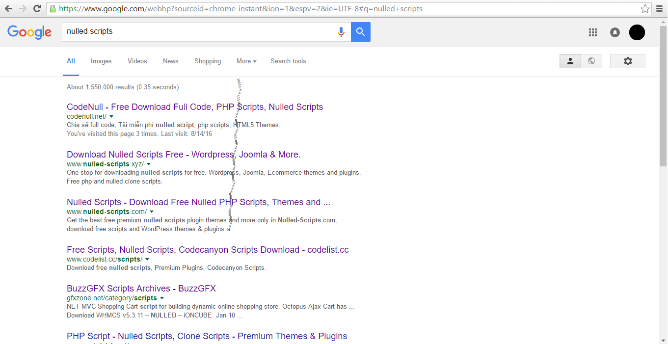Switch to the Images tab
This screenshot has height=344, width=668.
point(101,61)
